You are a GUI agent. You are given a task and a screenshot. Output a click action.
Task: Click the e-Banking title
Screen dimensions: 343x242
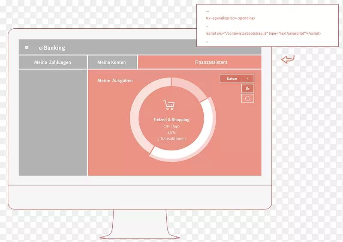click(51, 48)
